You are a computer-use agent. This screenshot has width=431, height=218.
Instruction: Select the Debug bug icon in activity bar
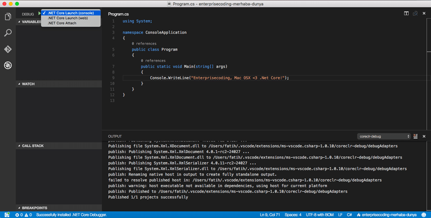8,65
